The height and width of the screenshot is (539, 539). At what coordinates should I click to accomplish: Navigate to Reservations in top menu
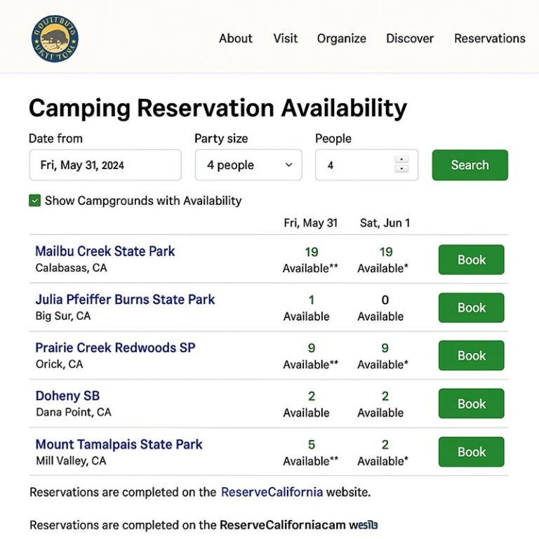pos(489,39)
